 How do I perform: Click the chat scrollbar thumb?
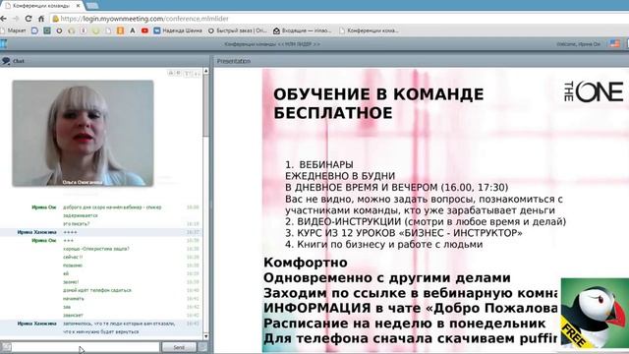[205, 105]
